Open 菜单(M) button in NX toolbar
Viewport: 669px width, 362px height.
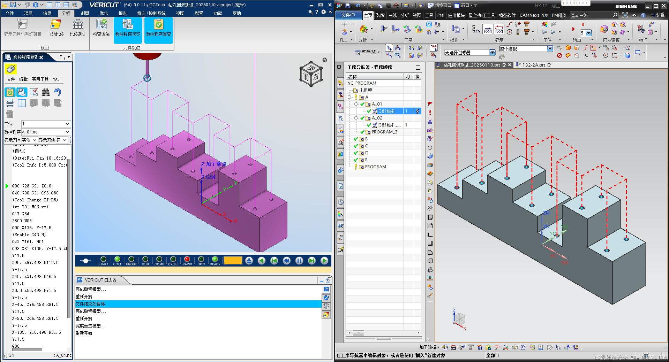tap(367, 52)
